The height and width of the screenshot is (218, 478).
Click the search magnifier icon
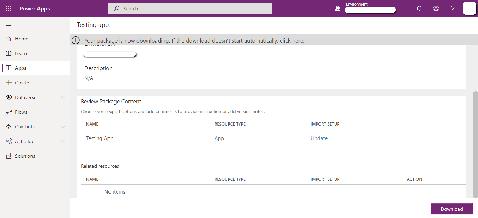117,9
